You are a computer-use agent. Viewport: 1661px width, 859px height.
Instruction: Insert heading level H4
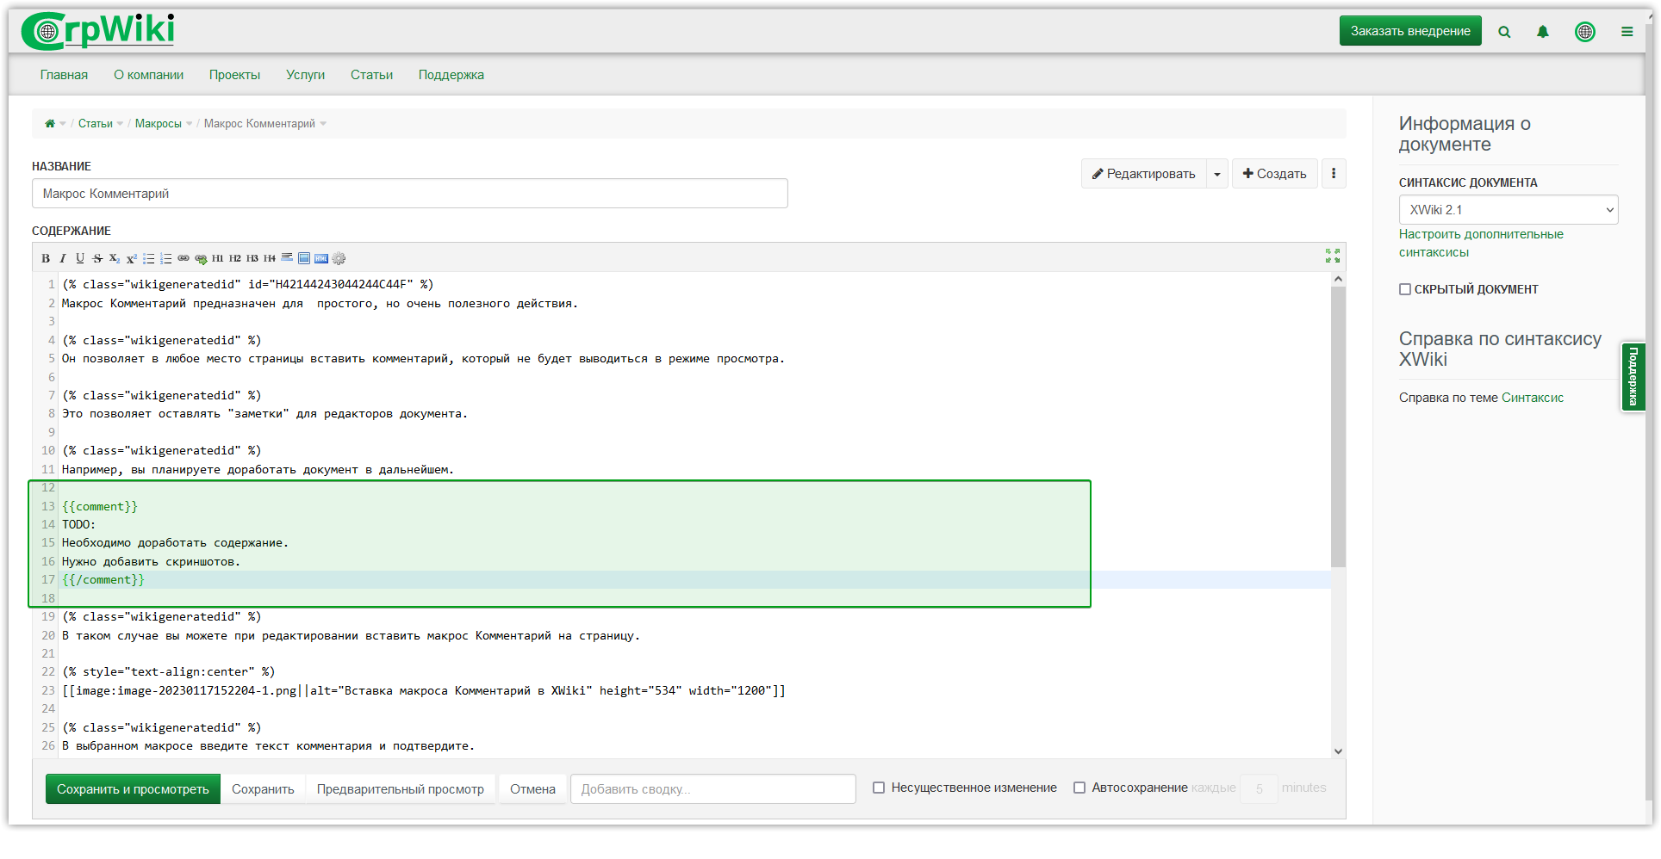click(x=270, y=258)
